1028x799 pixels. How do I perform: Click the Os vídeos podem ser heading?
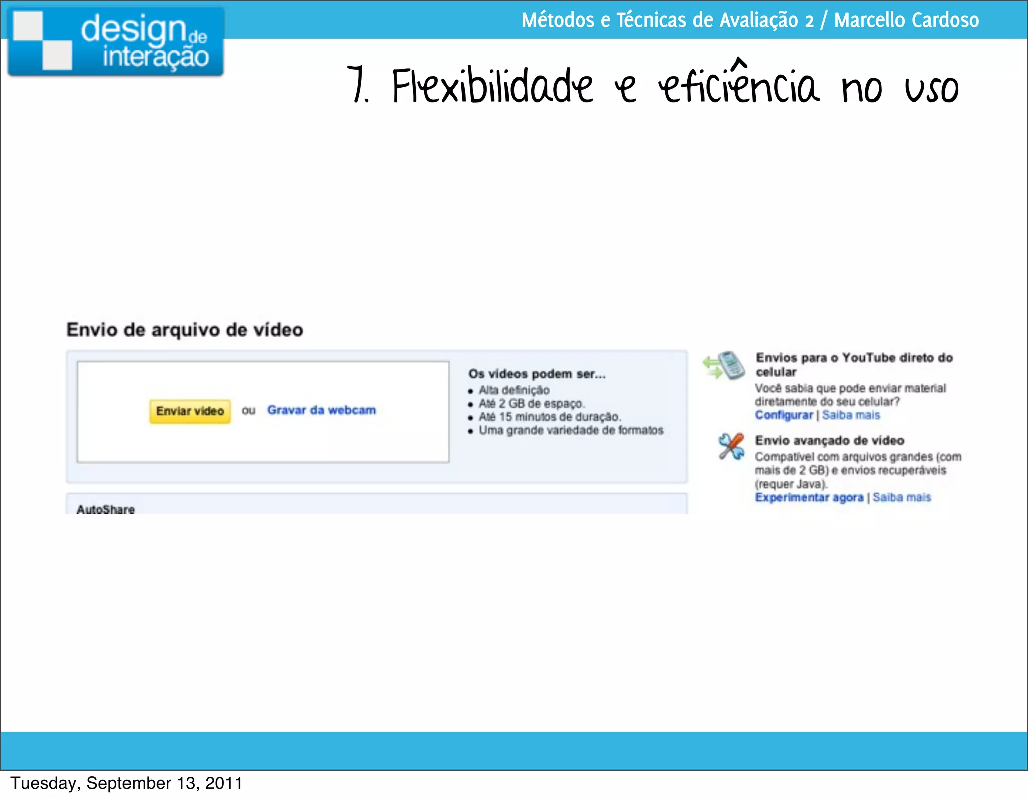pos(537,374)
